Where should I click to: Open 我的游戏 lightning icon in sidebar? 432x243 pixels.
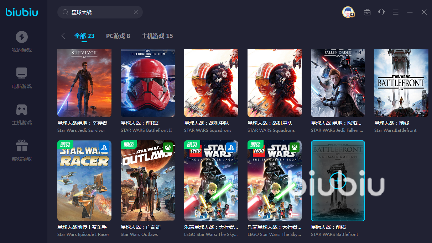[22, 37]
